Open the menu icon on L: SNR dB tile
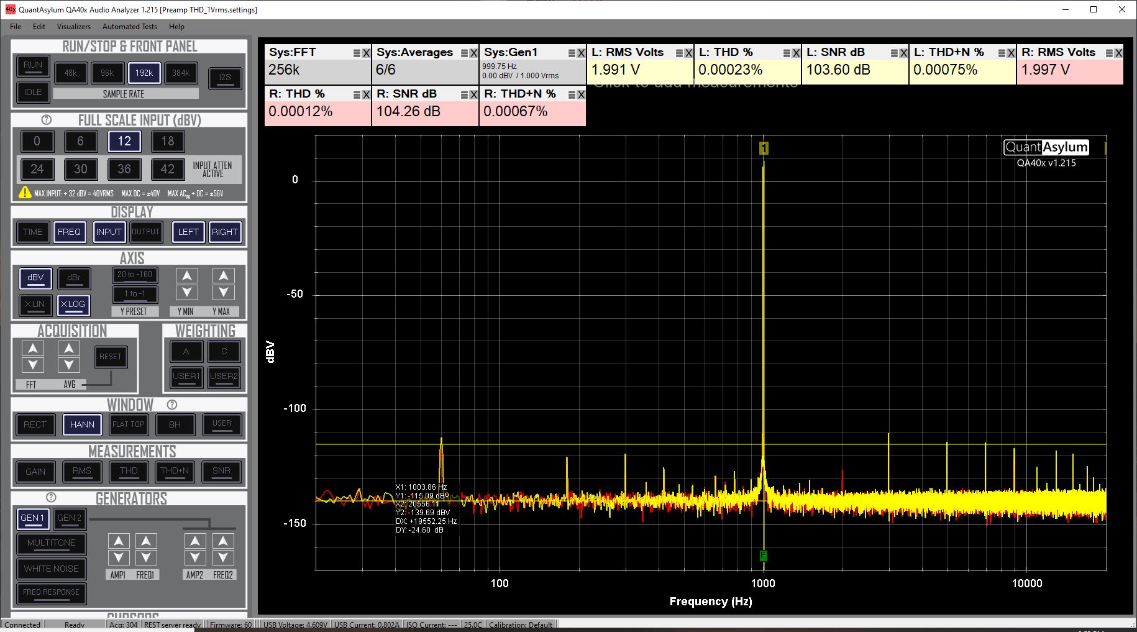Image resolution: width=1137 pixels, height=632 pixels. coord(895,53)
